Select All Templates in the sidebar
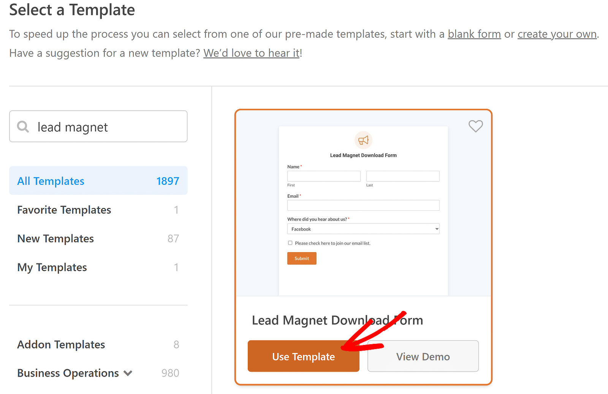 coord(51,181)
